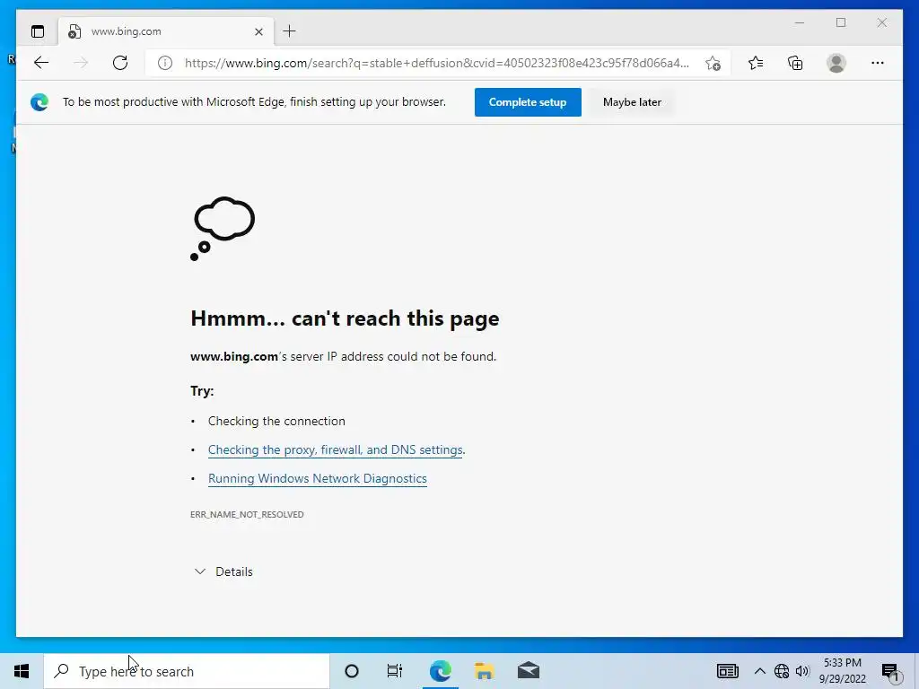
Task: Open the tab actions menu icon
Action: tap(38, 31)
